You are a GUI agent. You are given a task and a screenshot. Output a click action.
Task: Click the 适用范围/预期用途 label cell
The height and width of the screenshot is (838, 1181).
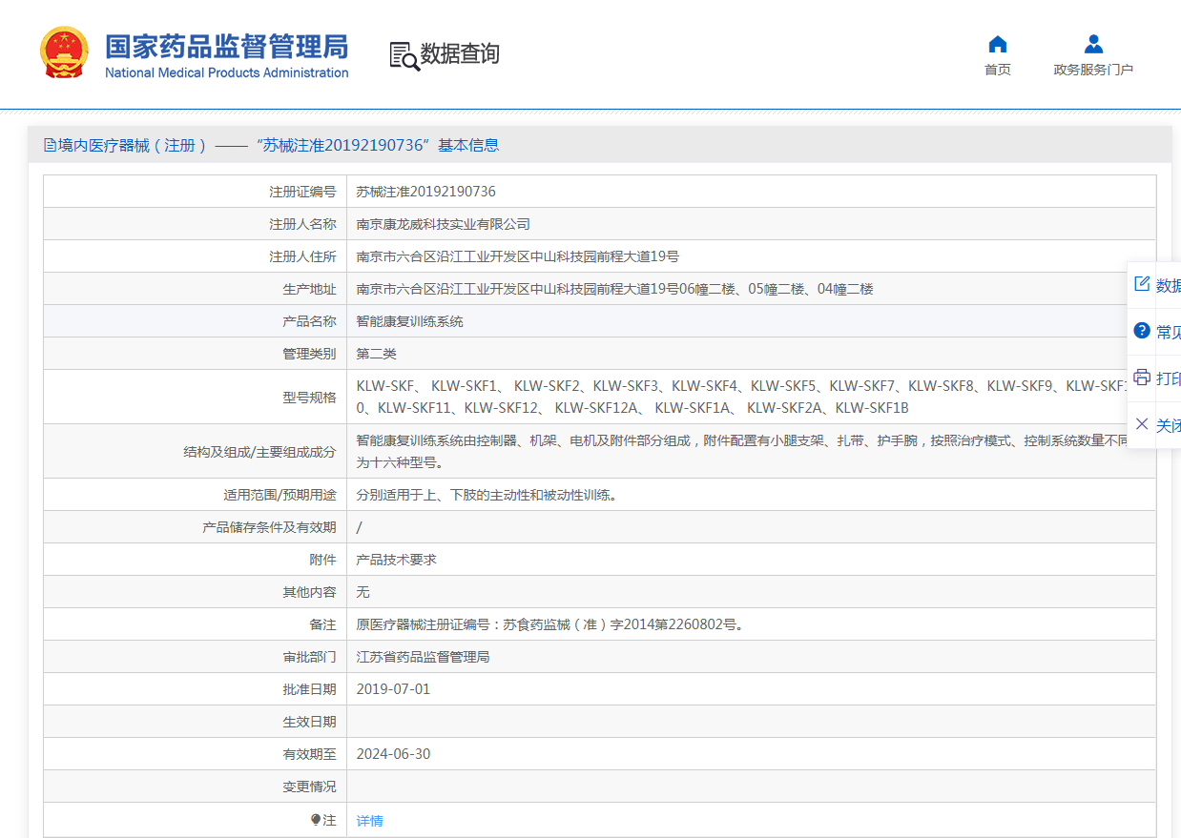(195, 495)
